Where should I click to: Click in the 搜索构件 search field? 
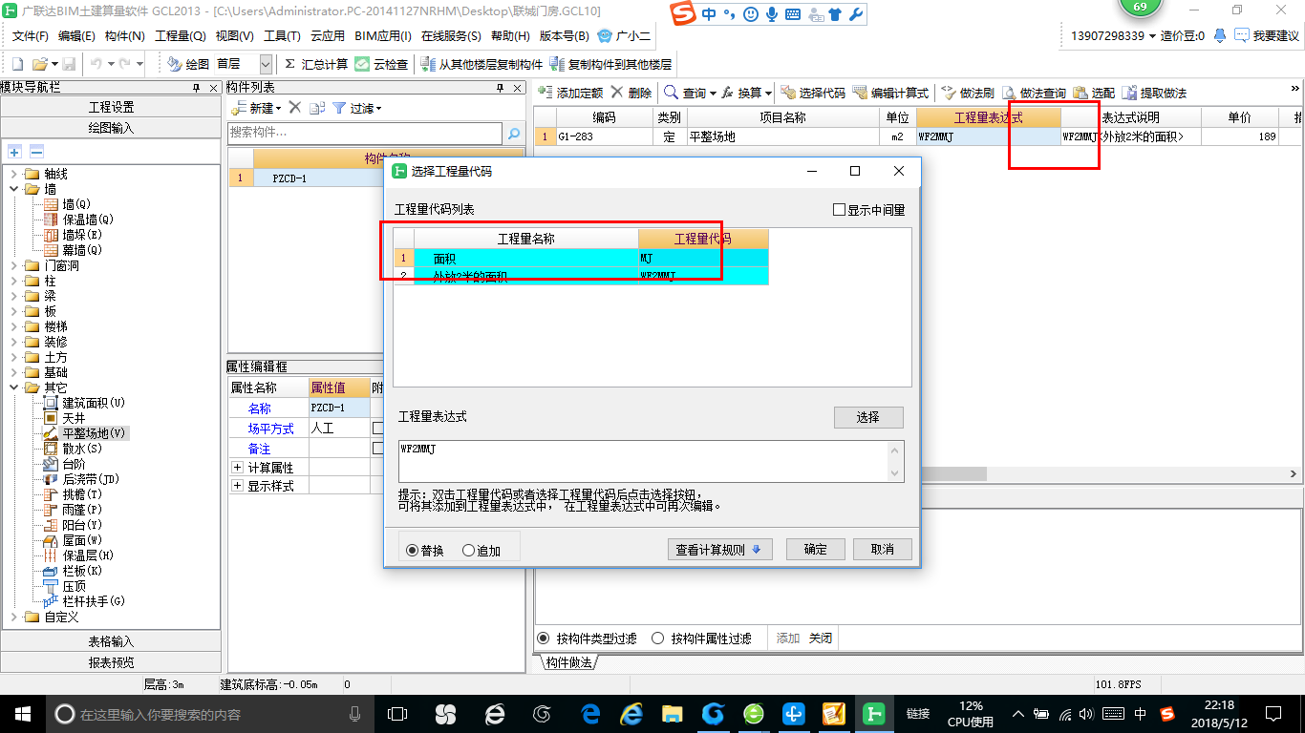pos(365,134)
